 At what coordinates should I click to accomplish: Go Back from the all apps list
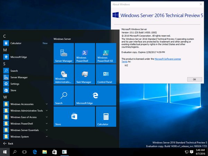pyautogui.click(x=8, y=144)
